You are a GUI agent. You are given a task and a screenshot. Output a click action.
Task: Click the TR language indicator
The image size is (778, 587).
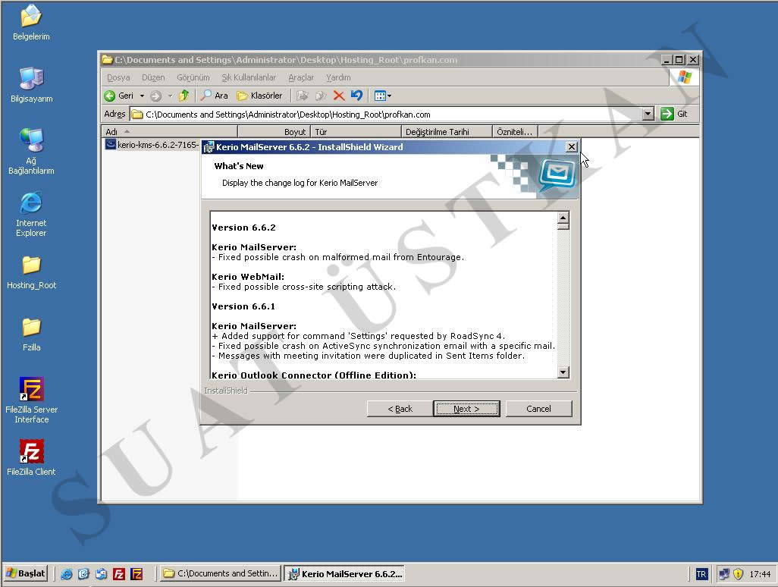[701, 574]
